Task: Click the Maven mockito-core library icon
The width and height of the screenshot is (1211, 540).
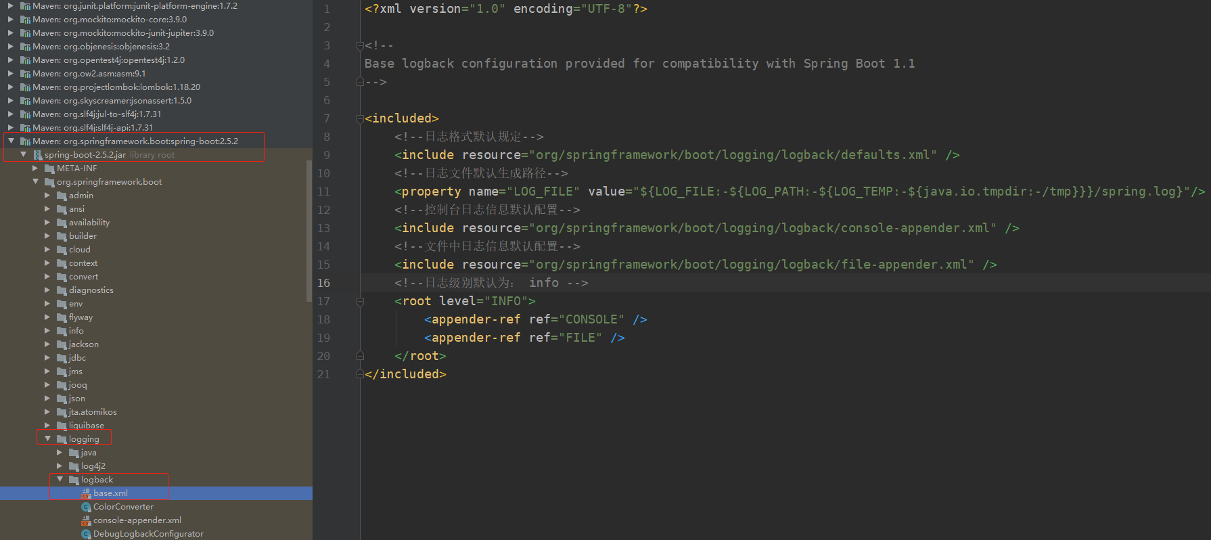Action: tap(26, 20)
